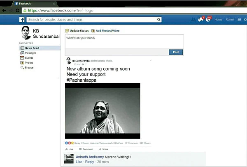Open Browse from favorites
The width and height of the screenshot is (247, 167).
pyautogui.click(x=29, y=67)
